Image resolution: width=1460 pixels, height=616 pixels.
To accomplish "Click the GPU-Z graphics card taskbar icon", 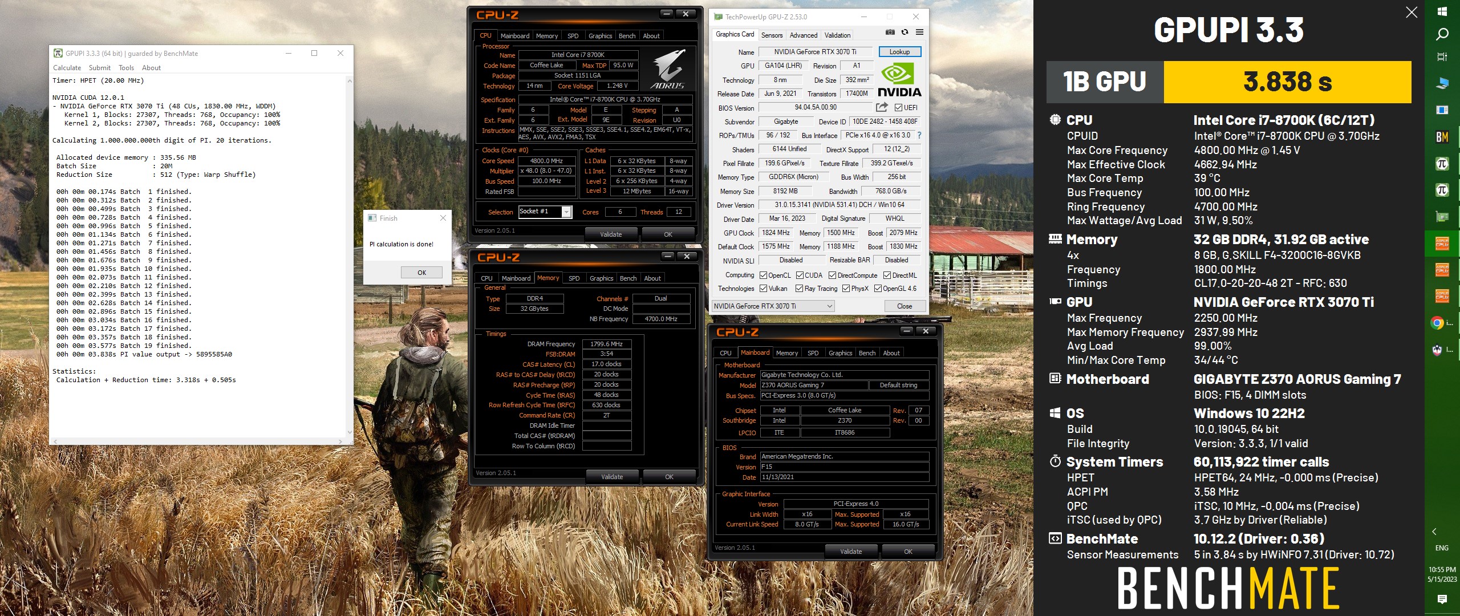I will click(x=1442, y=217).
